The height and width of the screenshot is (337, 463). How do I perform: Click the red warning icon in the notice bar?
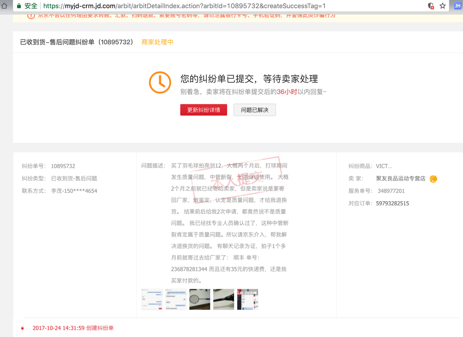31,16
